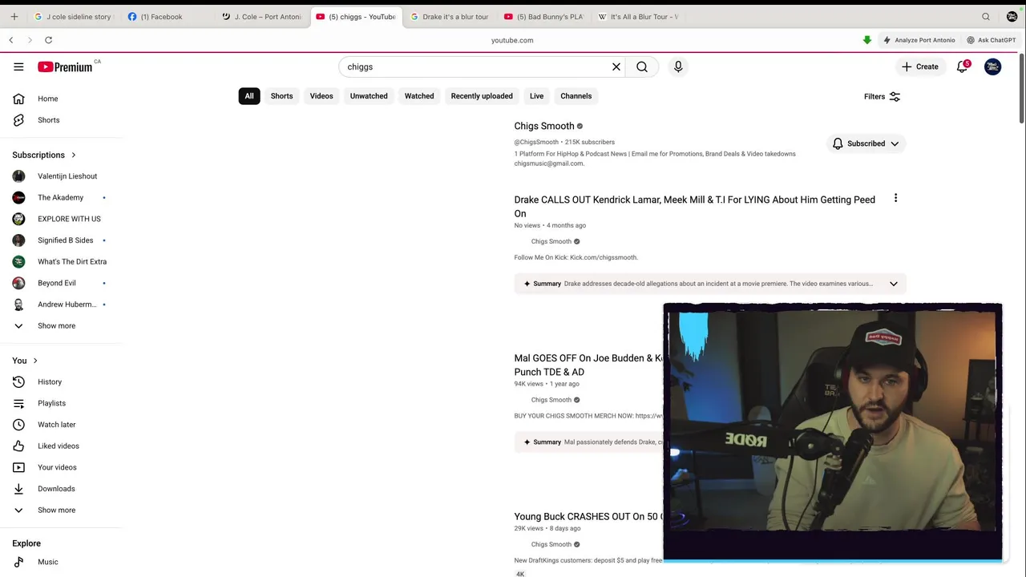1026x577 pixels.
Task: Select the Shorts filter chip
Action: tap(281, 96)
